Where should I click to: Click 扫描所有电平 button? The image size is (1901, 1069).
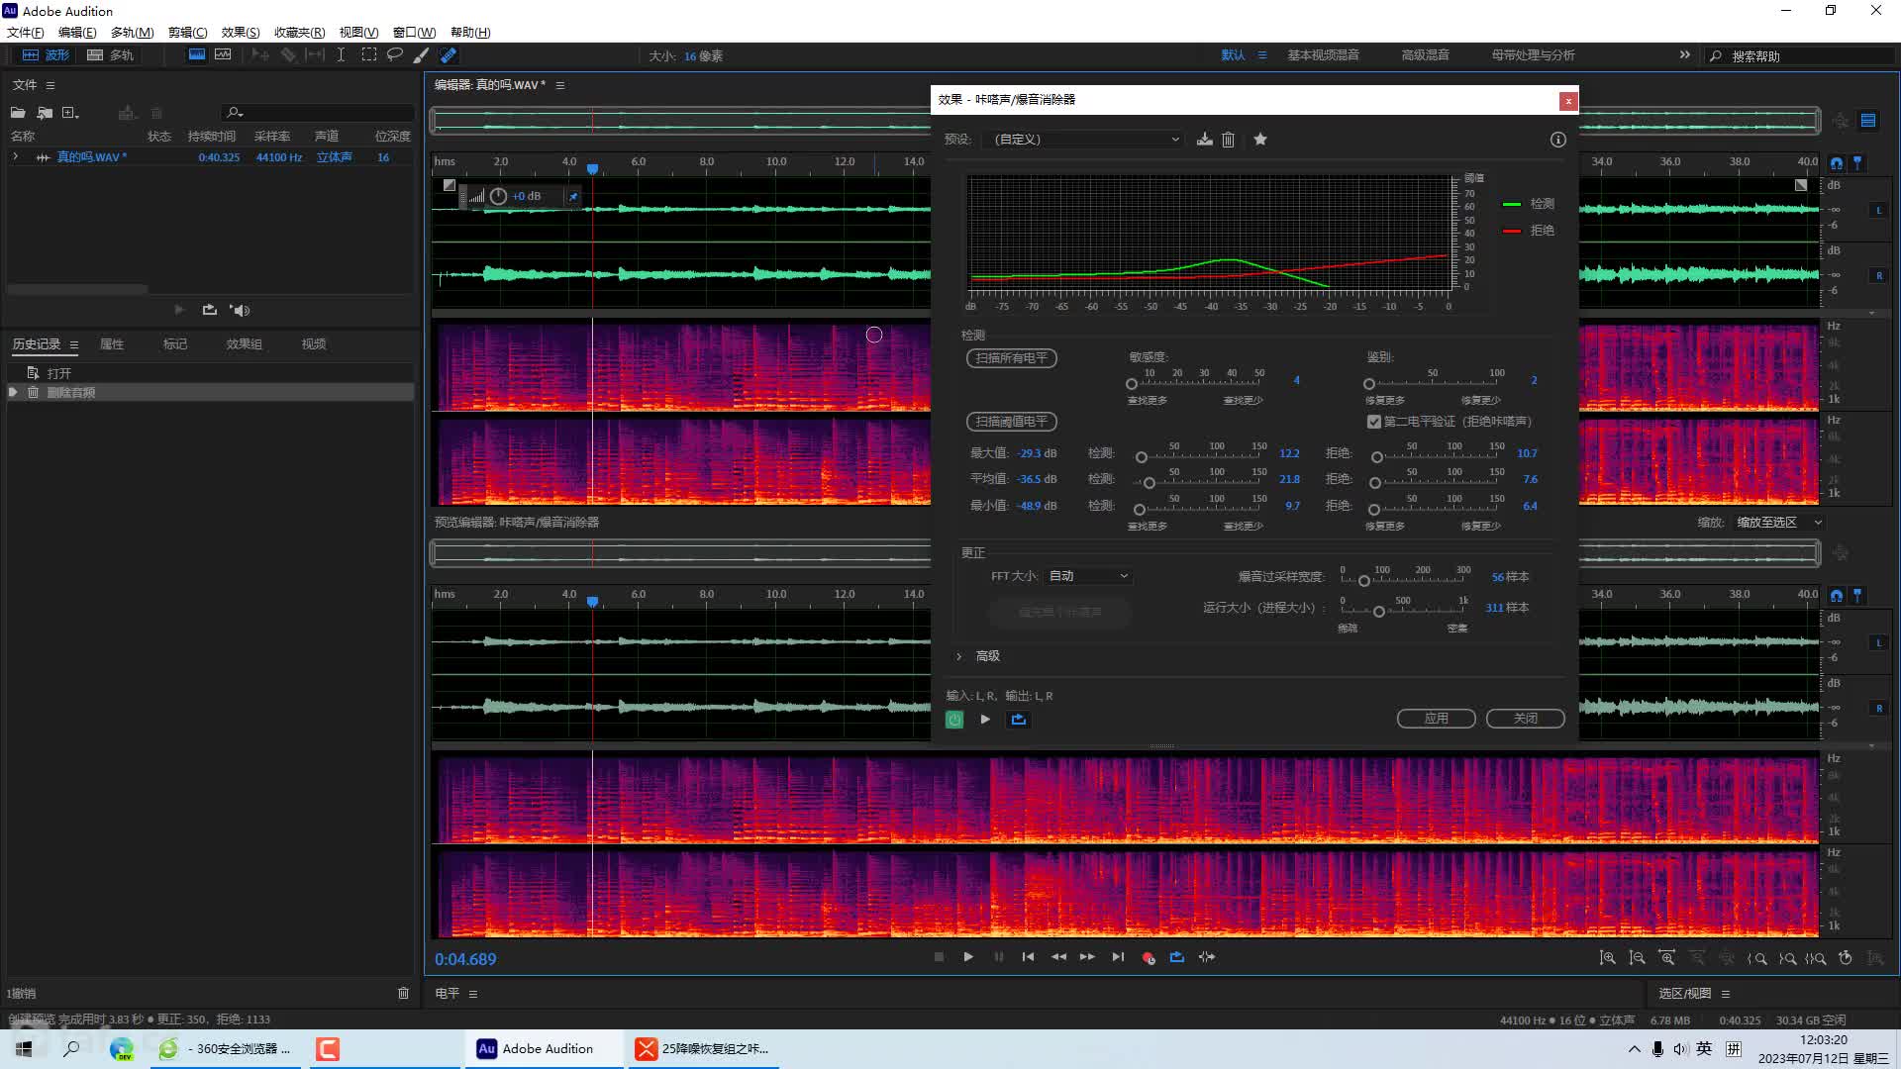click(1011, 358)
